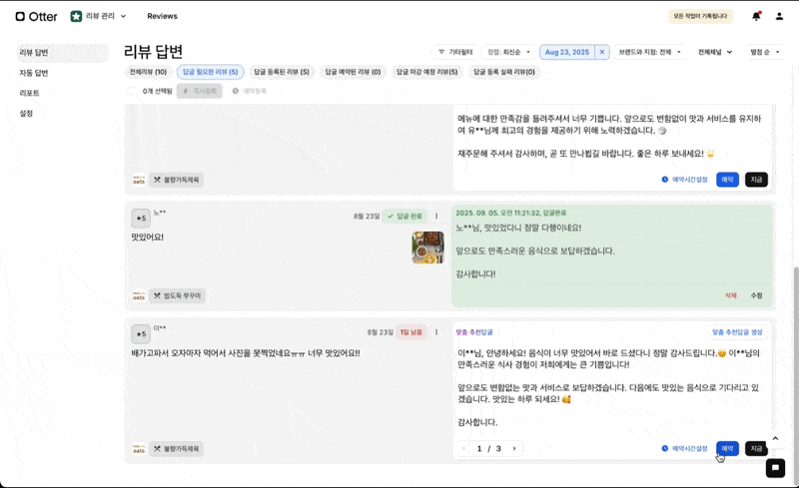Open the more-options menu on 노** review

436,216
